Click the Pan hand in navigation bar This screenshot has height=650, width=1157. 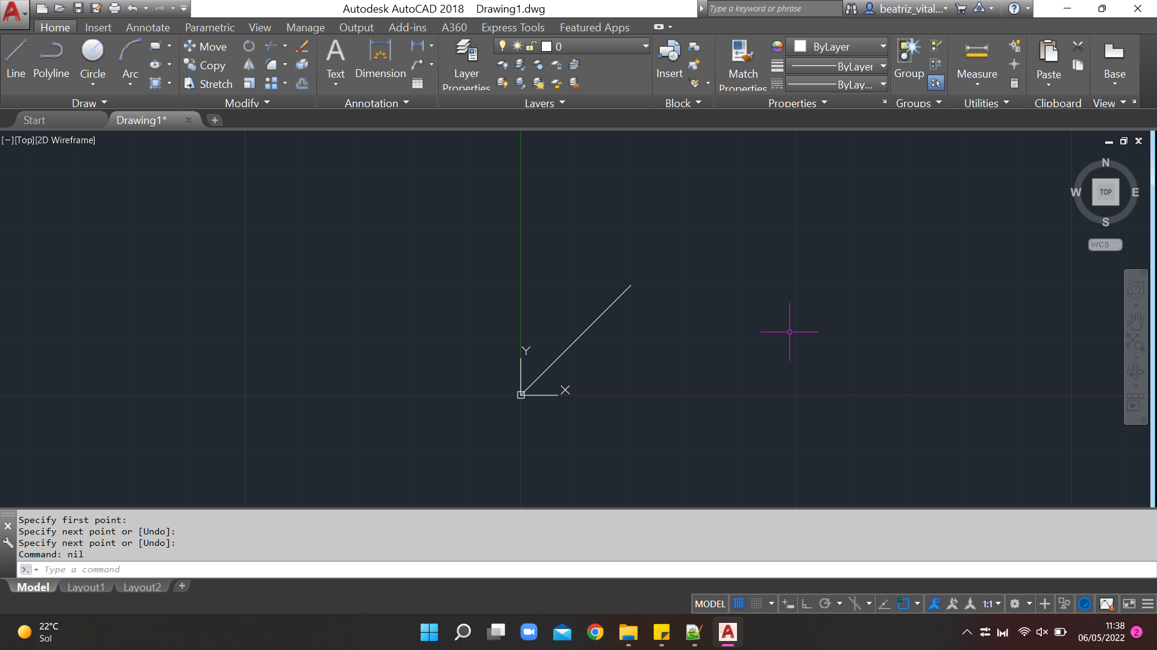click(1136, 320)
